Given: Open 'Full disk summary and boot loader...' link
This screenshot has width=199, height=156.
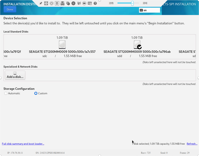Looking at the screenshot, I should click(23, 144).
